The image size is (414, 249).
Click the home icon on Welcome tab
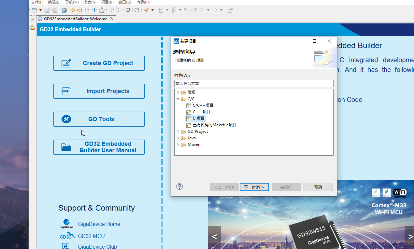(x=40, y=19)
